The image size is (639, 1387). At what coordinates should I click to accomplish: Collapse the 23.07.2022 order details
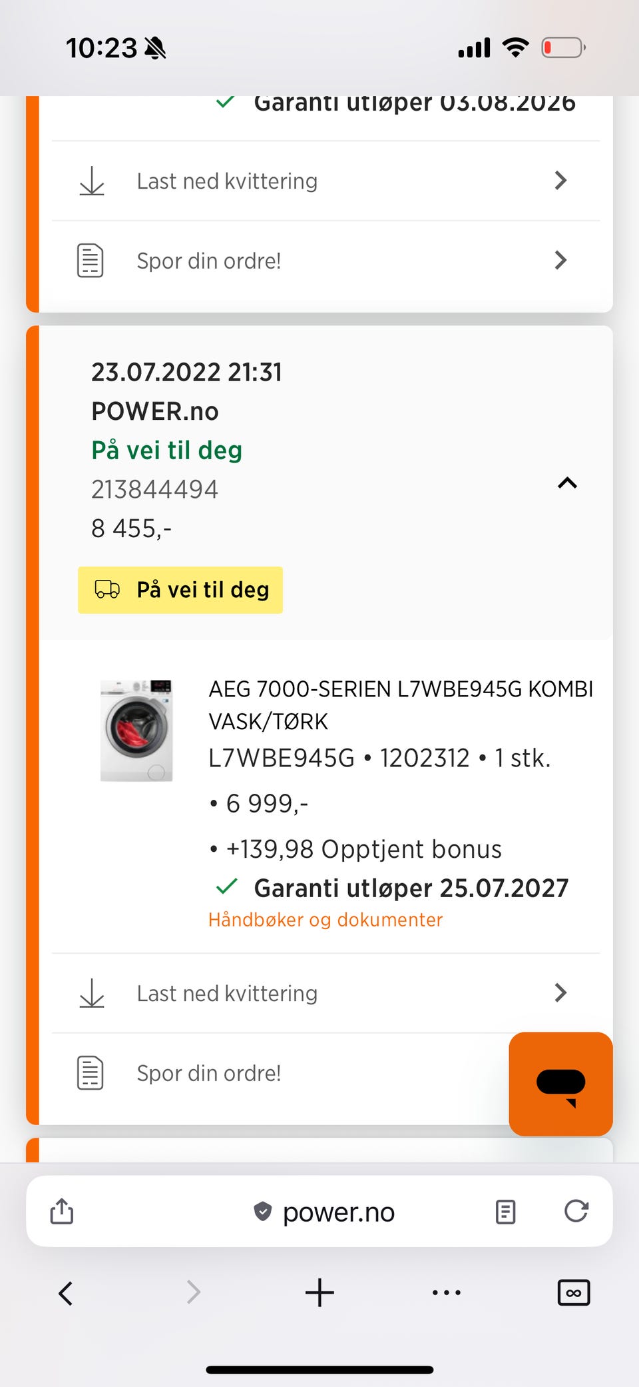(566, 483)
